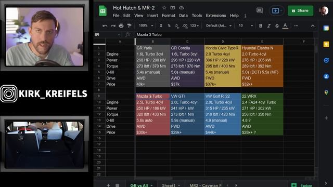333x187 pixels.
Task: Select column B header
Action: [152, 42]
